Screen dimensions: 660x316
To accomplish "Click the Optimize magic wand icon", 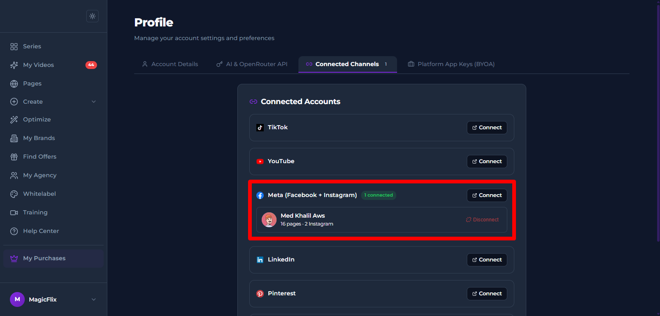I will [x=14, y=120].
